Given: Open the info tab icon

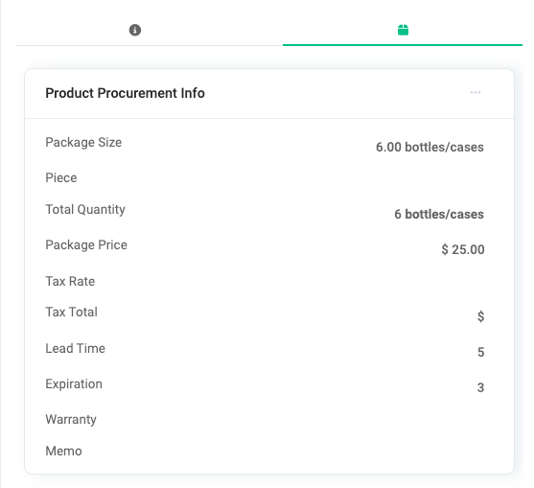Looking at the screenshot, I should 135,30.
